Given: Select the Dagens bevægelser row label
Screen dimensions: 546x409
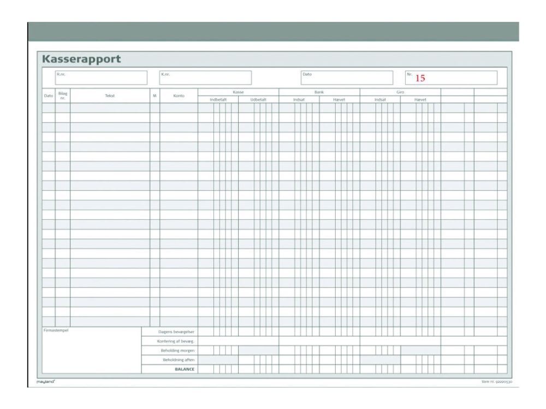Looking at the screenshot, I should pyautogui.click(x=176, y=332).
